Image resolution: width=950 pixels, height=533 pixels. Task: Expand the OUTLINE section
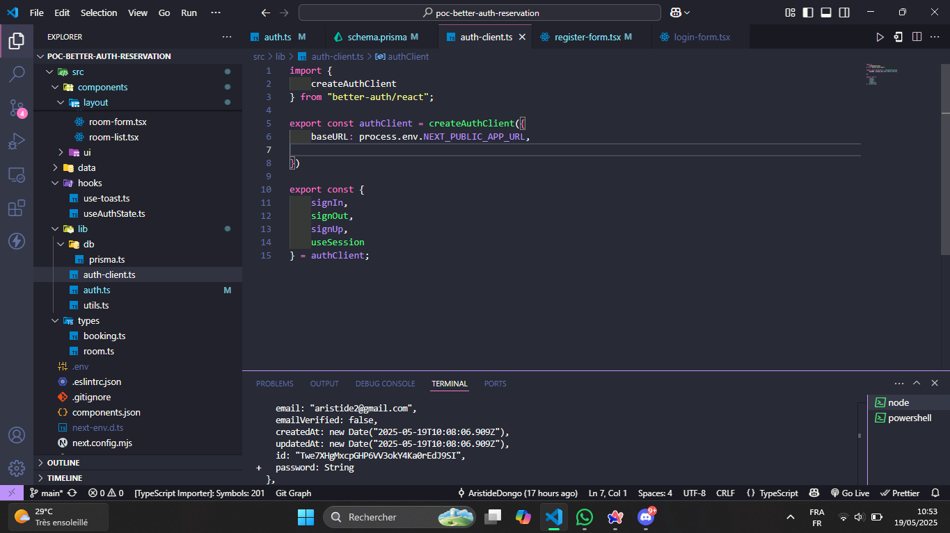click(x=63, y=463)
